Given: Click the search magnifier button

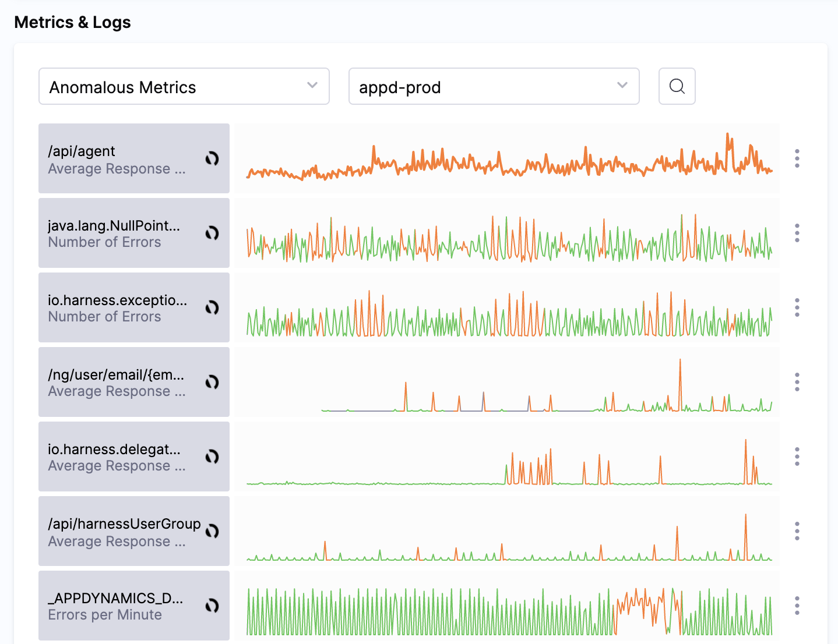Looking at the screenshot, I should (677, 86).
